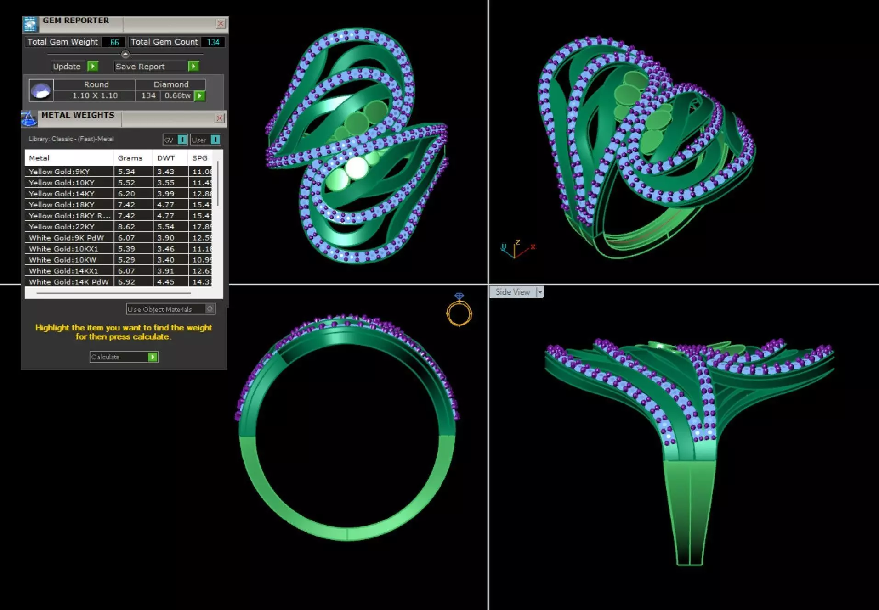Click the Library: Classic - (Fast)-Metal label
Viewport: 879px width, 610px height.
click(71, 139)
